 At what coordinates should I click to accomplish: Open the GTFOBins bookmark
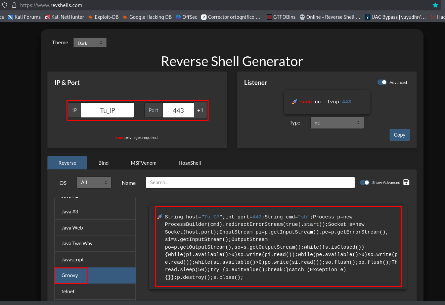pos(281,17)
